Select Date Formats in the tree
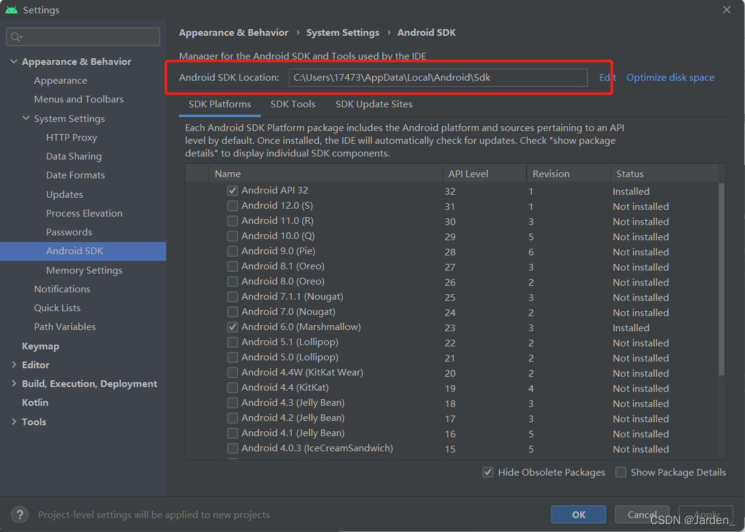745x532 pixels. pos(75,175)
